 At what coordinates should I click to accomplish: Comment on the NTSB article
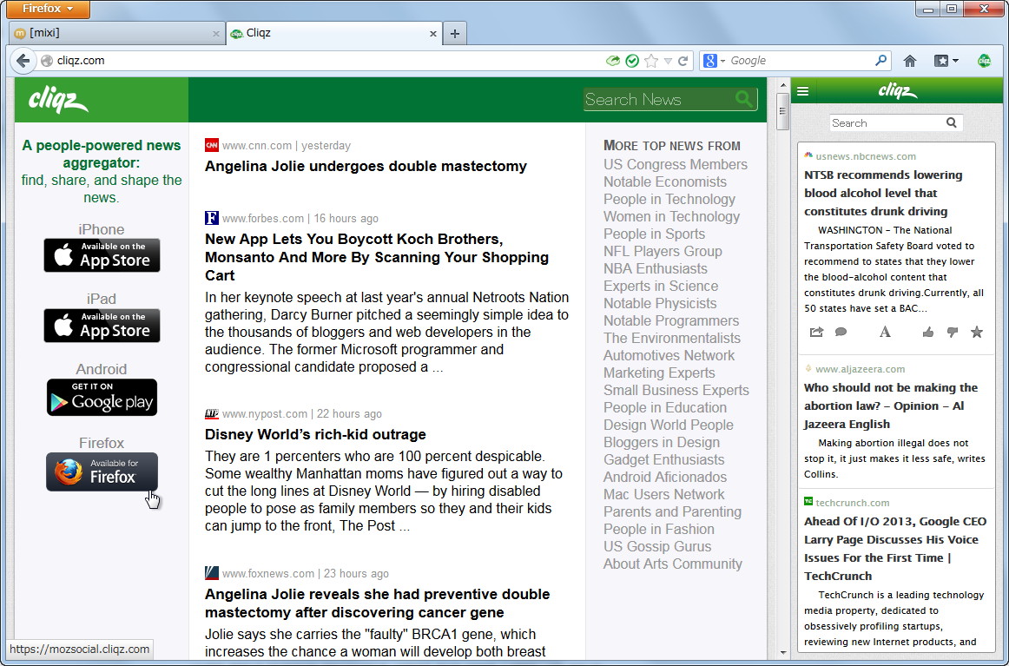[x=841, y=332]
